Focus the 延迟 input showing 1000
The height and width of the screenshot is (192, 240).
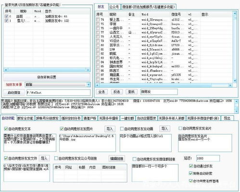point(208,158)
